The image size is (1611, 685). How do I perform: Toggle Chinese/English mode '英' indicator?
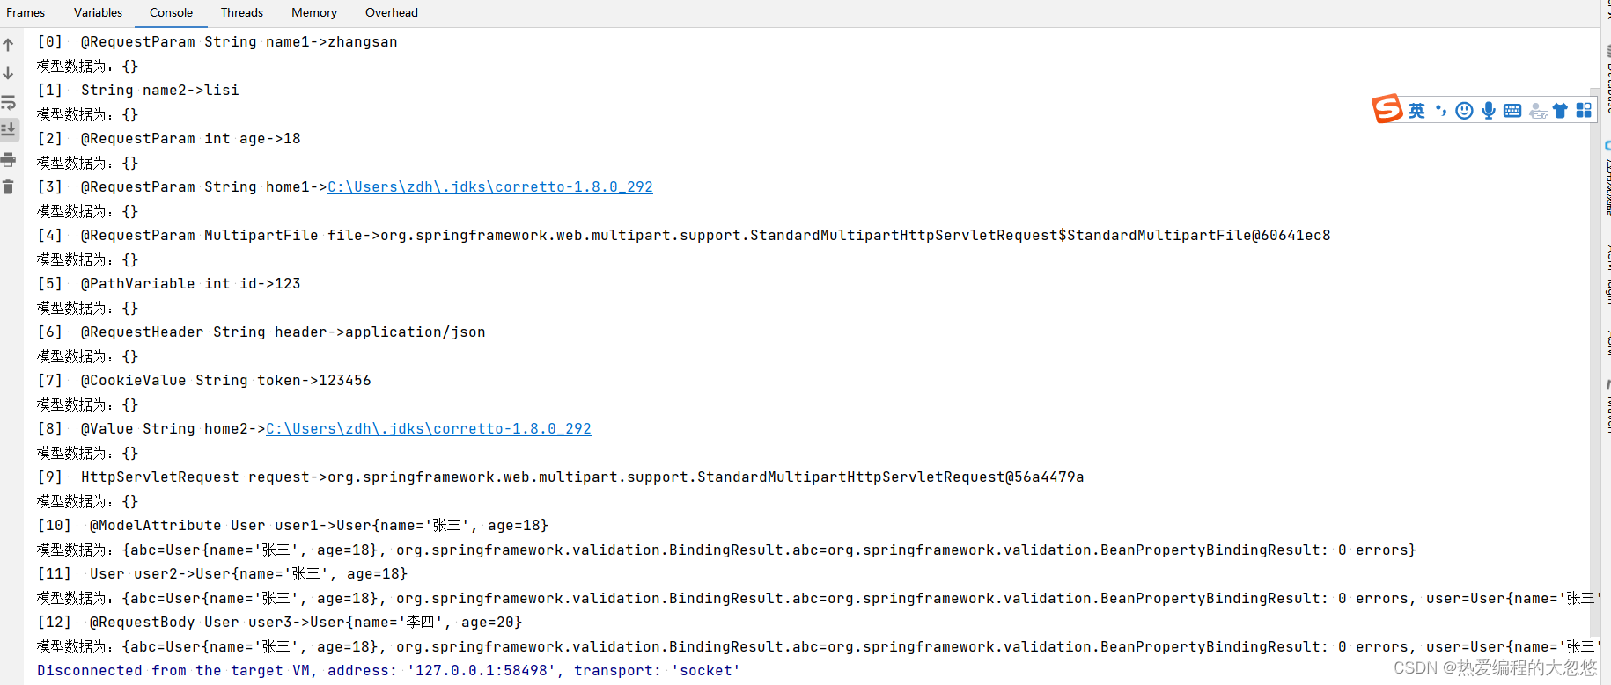[x=1416, y=111]
